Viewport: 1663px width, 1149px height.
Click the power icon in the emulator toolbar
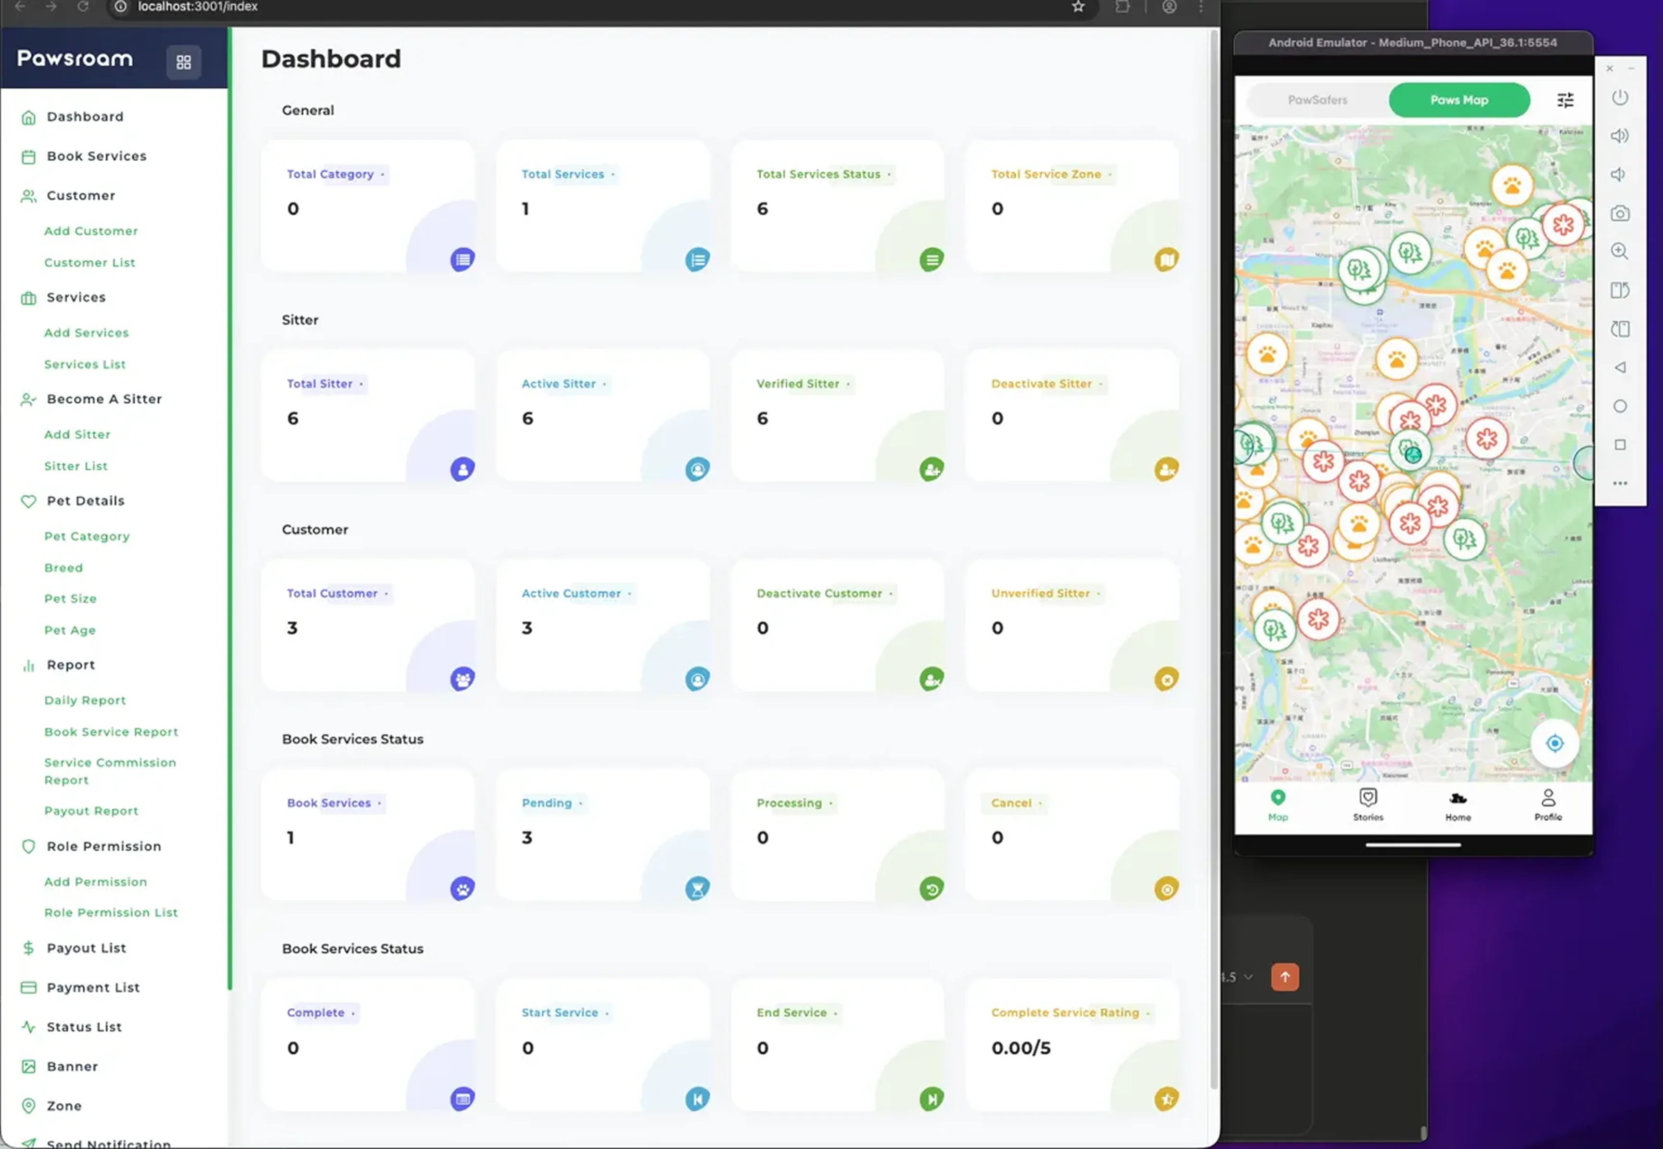[x=1620, y=97]
